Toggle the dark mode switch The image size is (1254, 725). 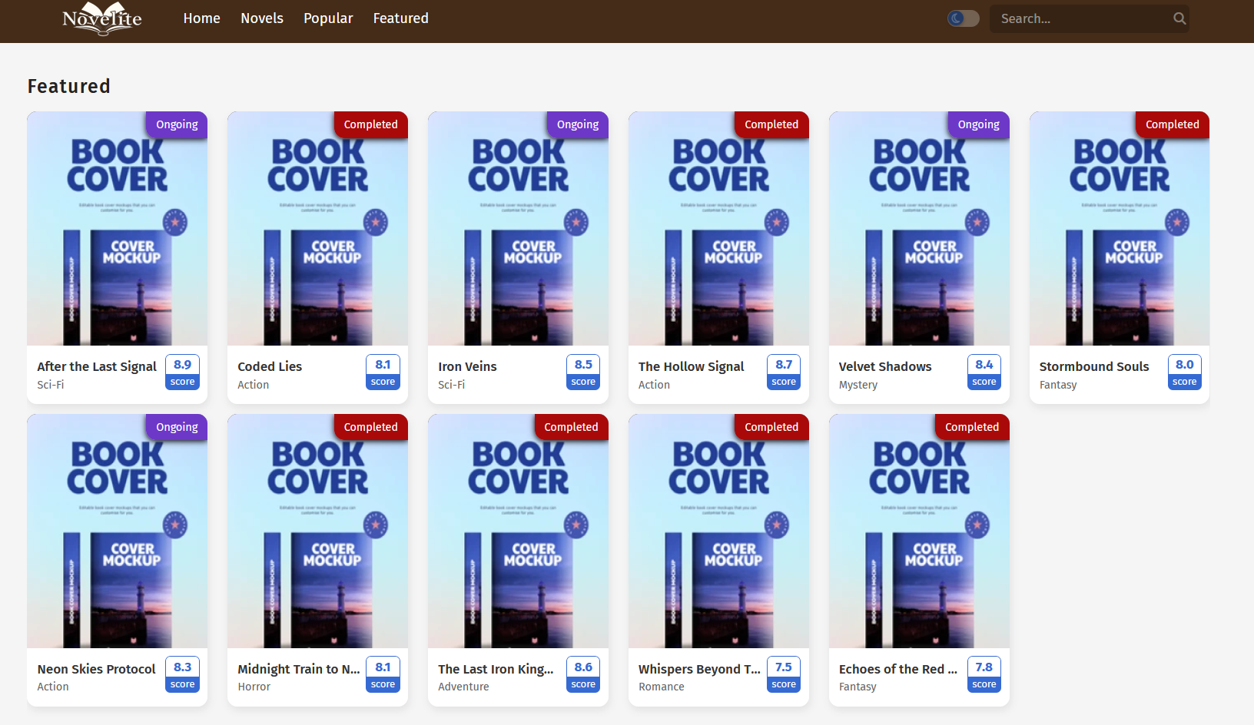963,18
